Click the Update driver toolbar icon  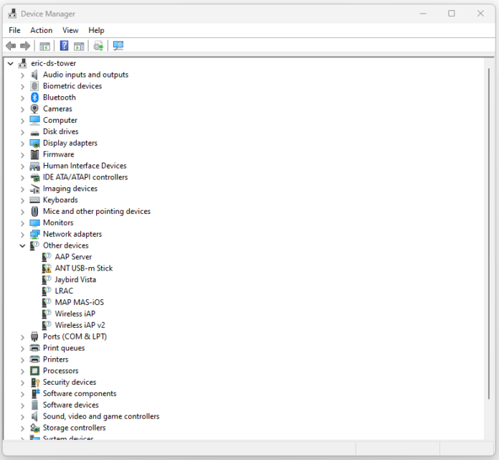(98, 46)
